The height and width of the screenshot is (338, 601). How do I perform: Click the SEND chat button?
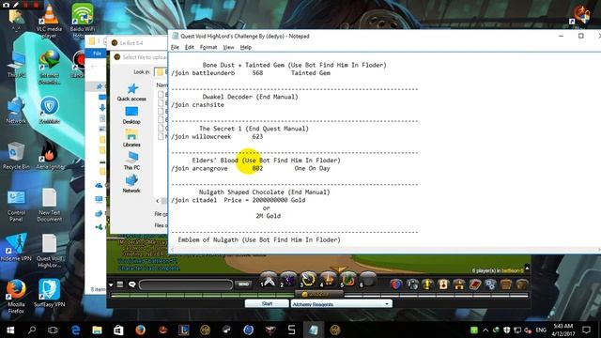[244, 284]
